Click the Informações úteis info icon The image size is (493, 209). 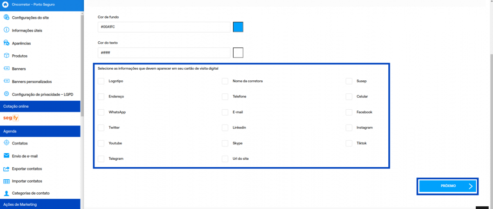[7, 30]
